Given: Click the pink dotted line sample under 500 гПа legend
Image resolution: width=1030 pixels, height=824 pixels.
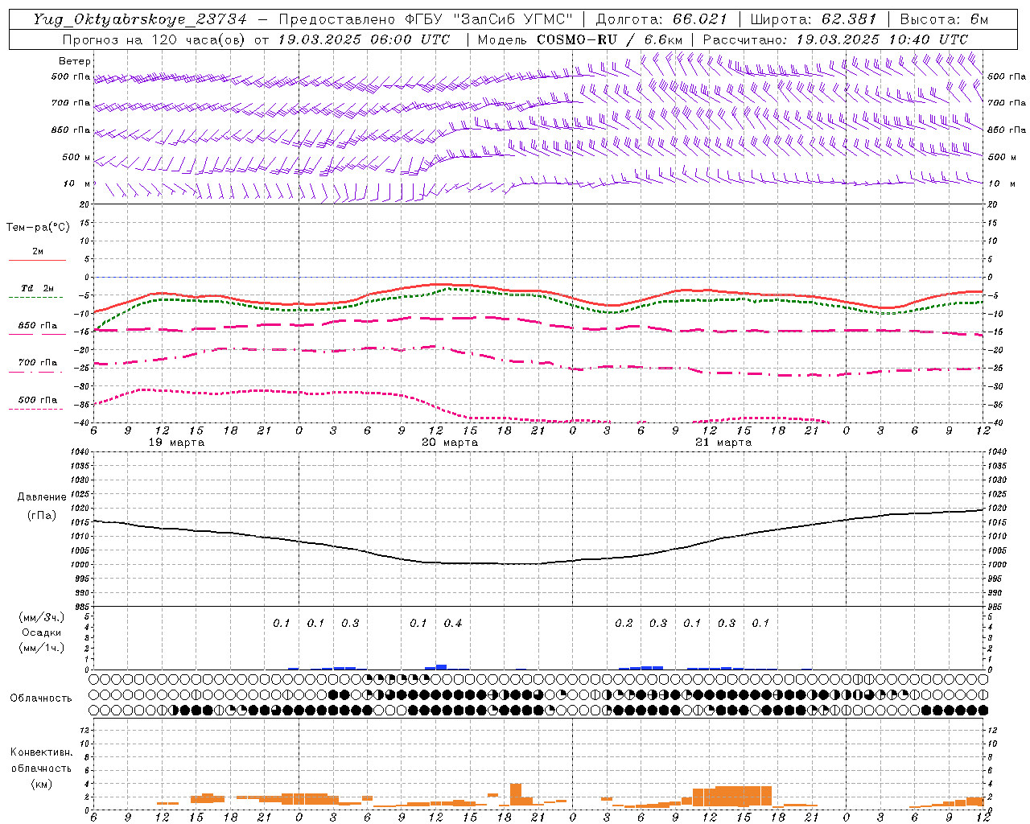Looking at the screenshot, I should coord(37,409).
